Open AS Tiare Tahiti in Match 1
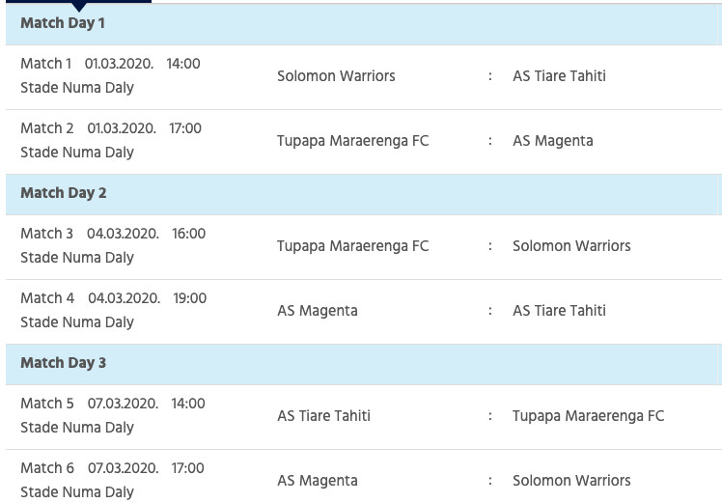This screenshot has height=503, width=722. [x=559, y=76]
